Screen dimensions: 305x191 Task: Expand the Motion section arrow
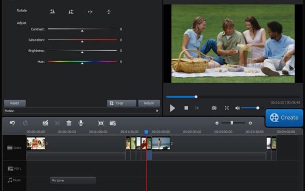tap(157, 111)
